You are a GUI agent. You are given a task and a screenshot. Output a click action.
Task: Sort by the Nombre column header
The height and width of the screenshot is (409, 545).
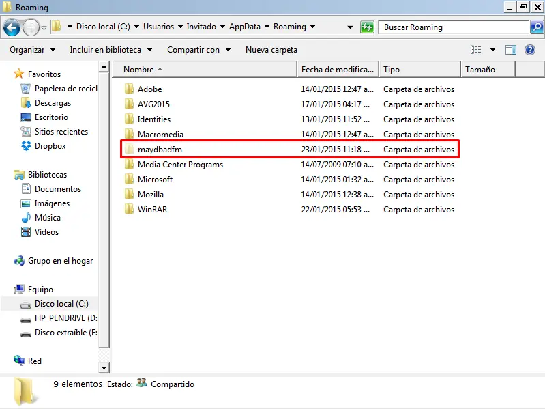pos(205,69)
